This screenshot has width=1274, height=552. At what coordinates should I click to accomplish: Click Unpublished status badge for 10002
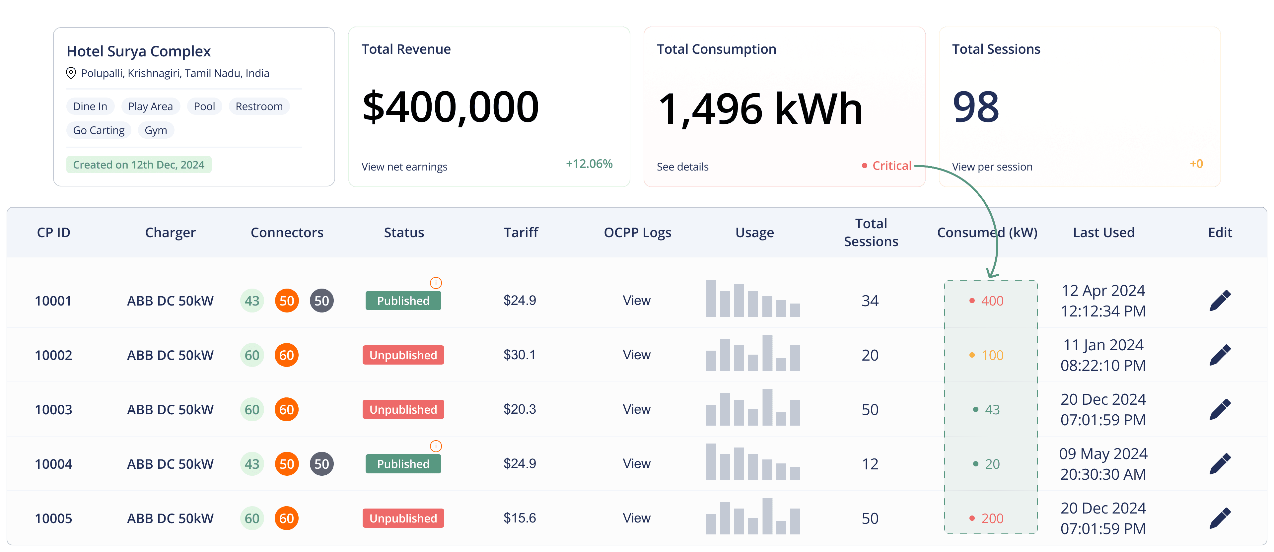(x=403, y=355)
